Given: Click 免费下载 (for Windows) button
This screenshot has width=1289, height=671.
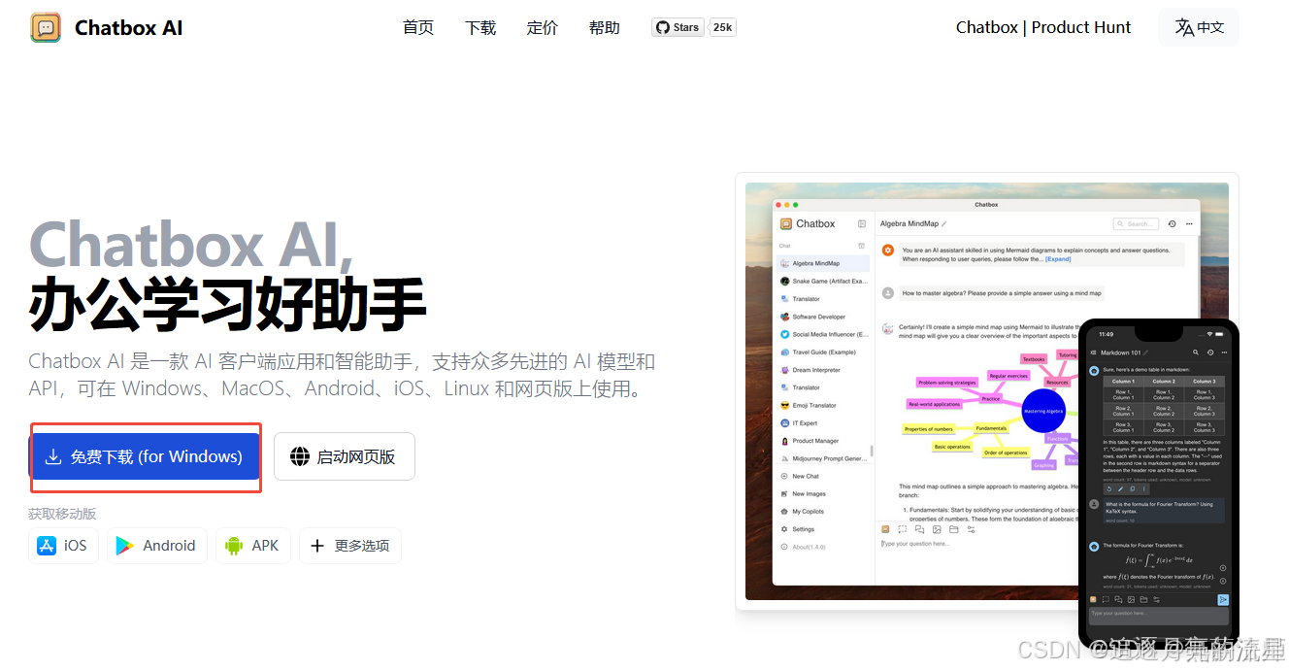Looking at the screenshot, I should click(x=145, y=456).
